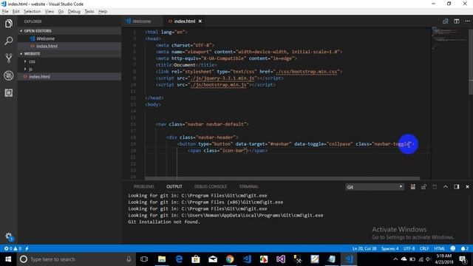Move the panel to the right side
This screenshot has height=266, width=473.
[x=457, y=187]
